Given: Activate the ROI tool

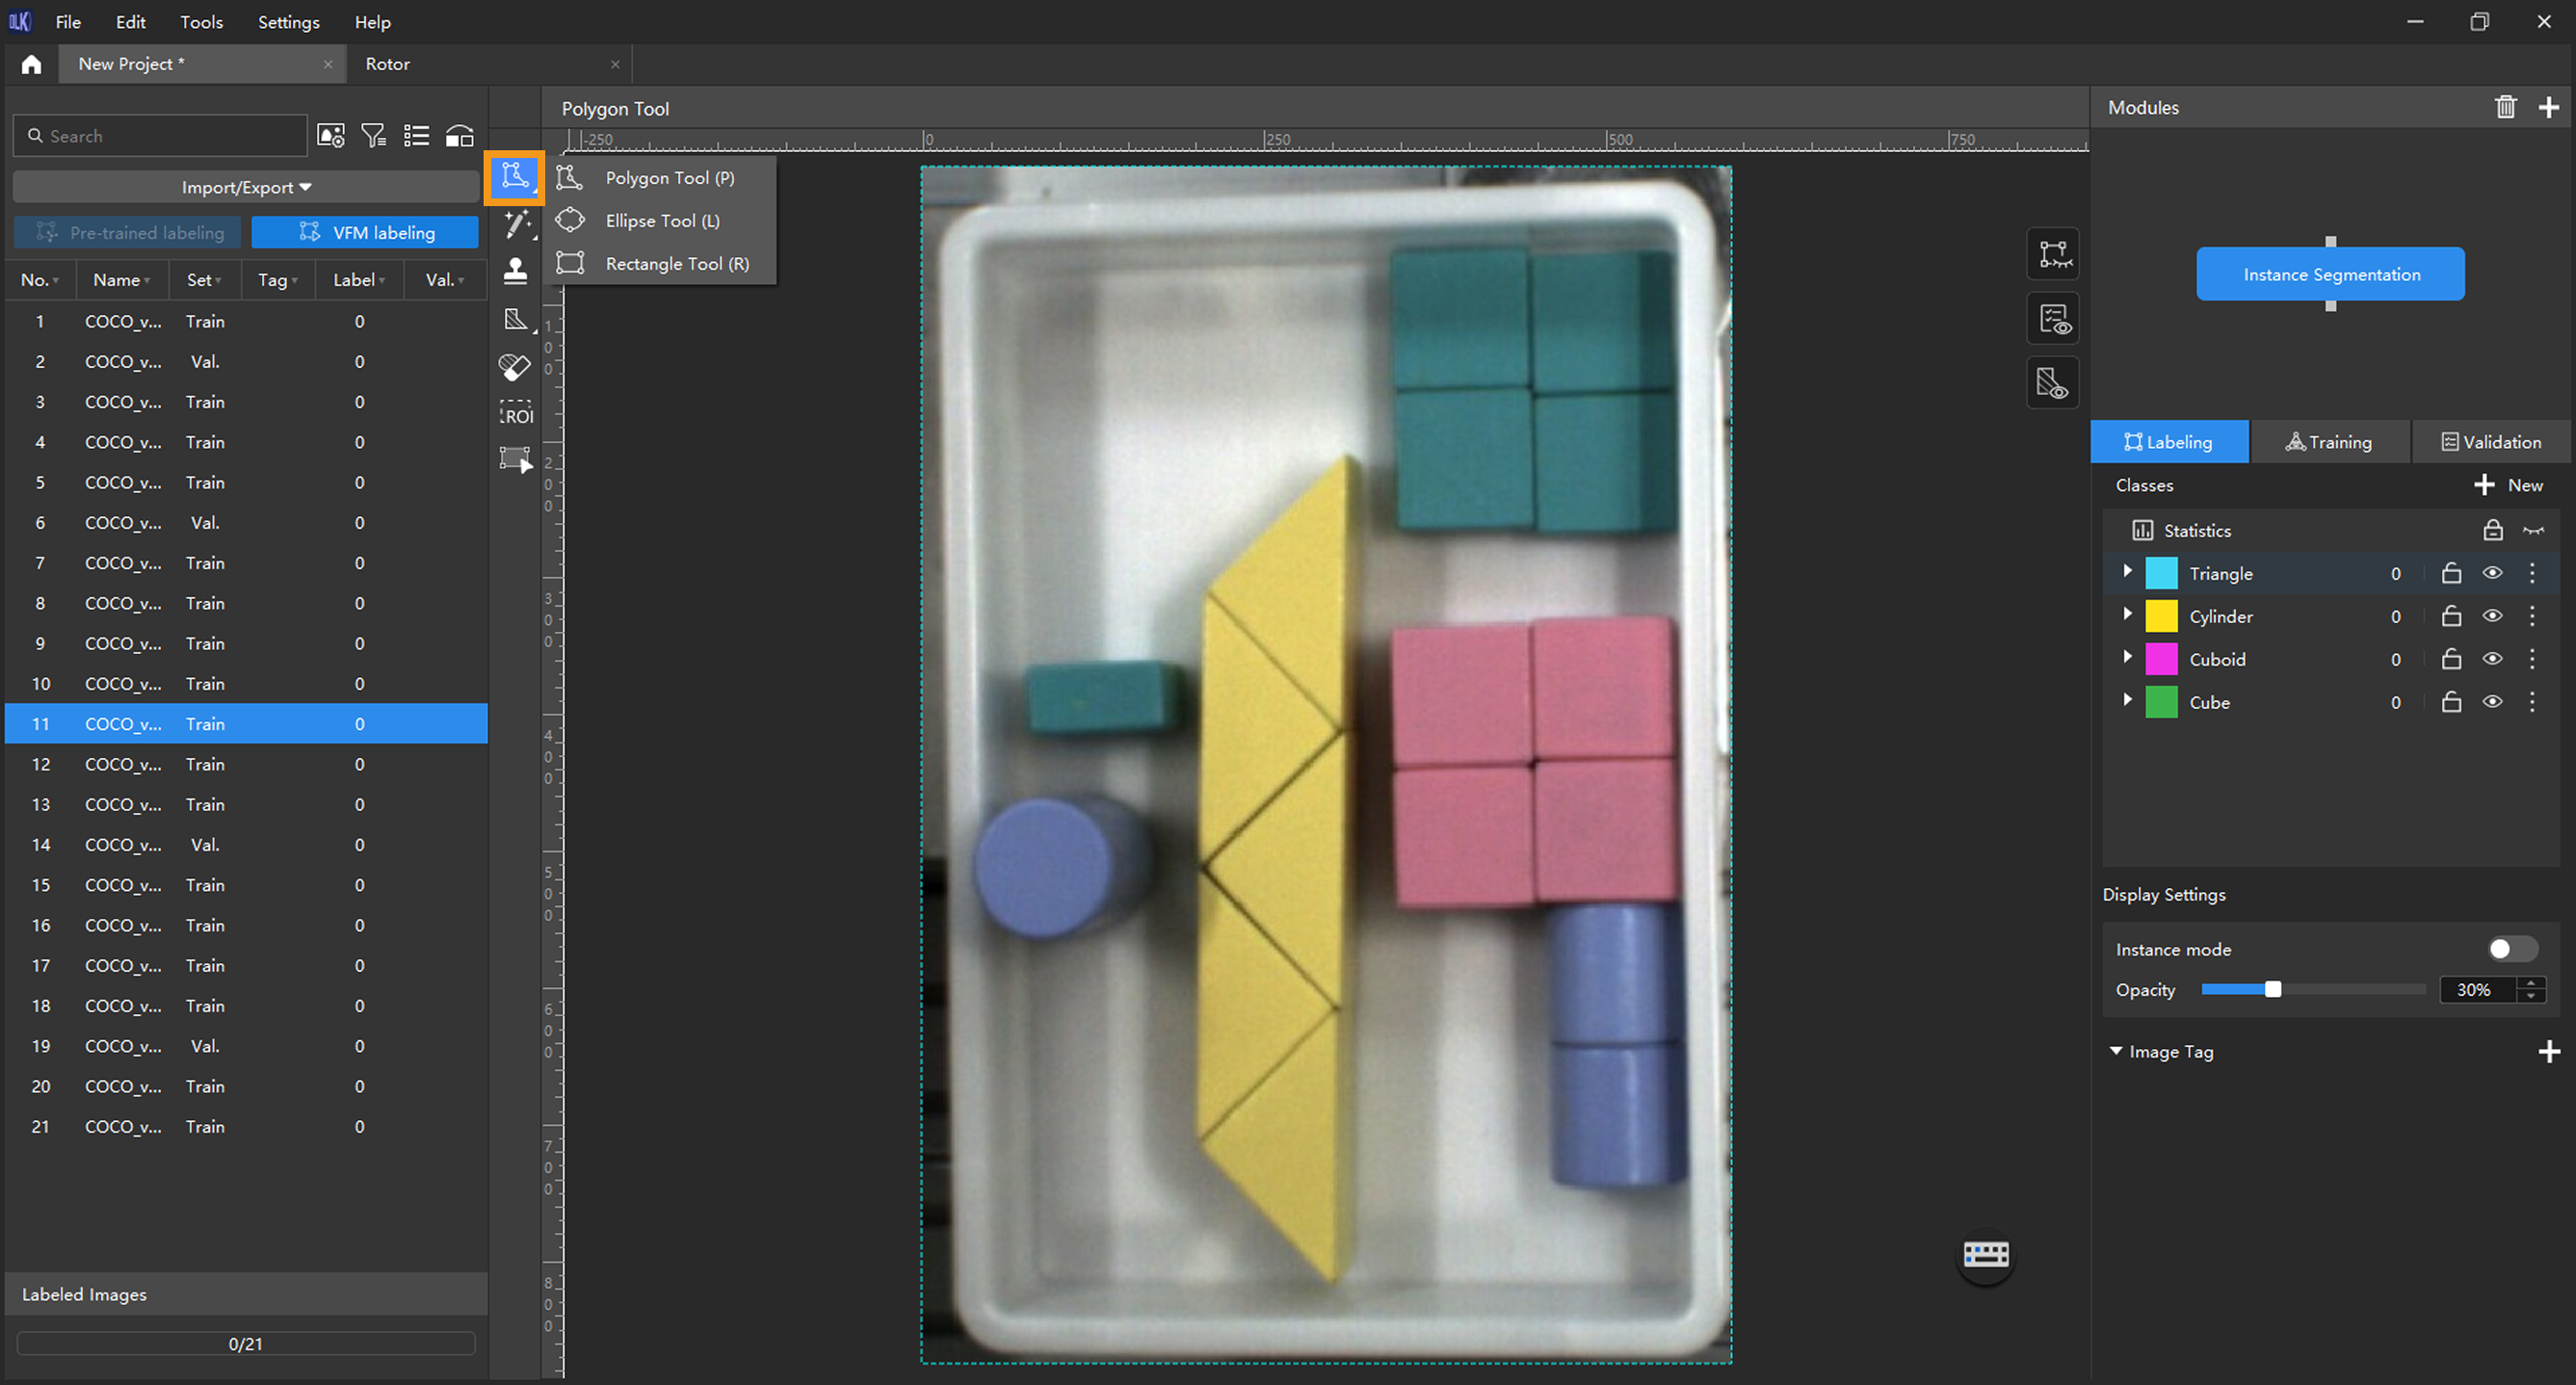Looking at the screenshot, I should tap(516, 414).
